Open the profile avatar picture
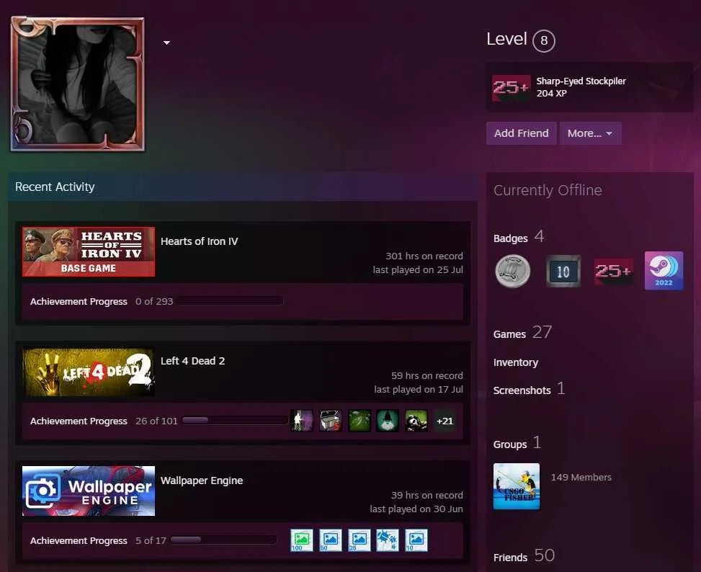 click(x=77, y=84)
